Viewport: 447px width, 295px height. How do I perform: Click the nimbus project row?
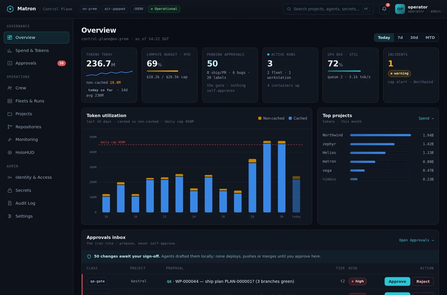378,179
